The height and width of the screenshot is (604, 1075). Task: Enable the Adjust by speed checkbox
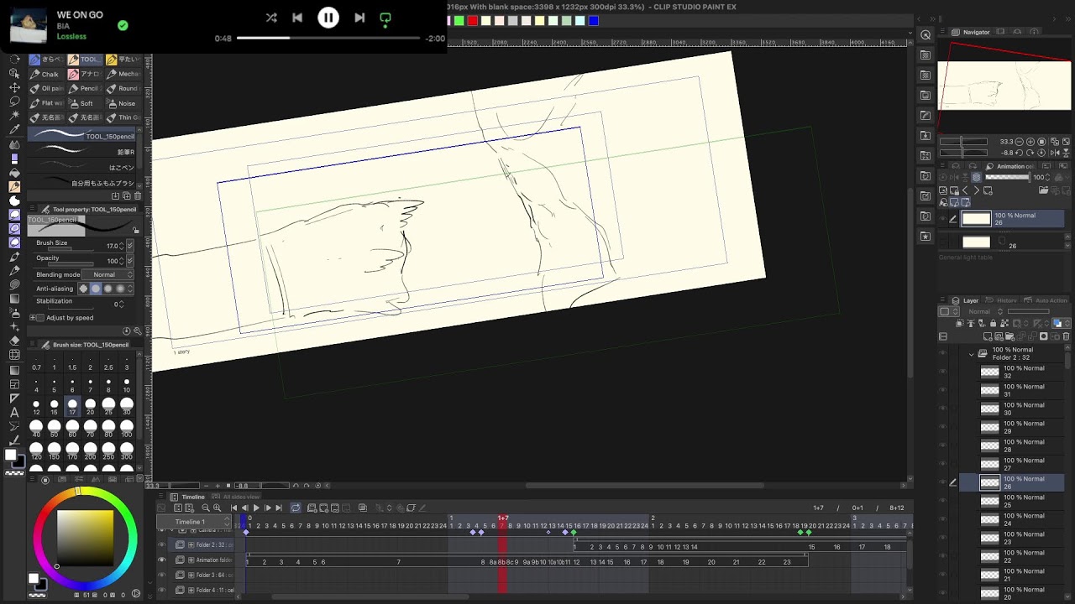[39, 318]
